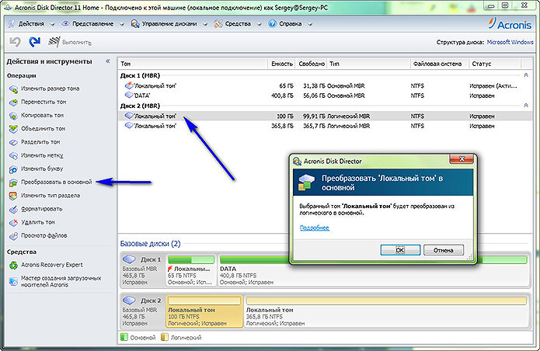The width and height of the screenshot is (540, 351).
Task: Select the 65 ГБ NTFS block on Диск 1
Action: [191, 270]
